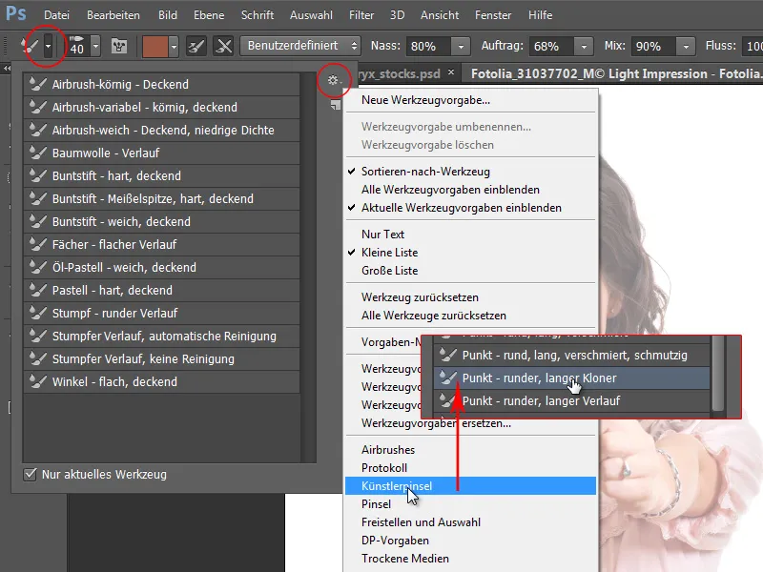
Task: Click Werkzeug zurücksetzen
Action: (x=420, y=297)
